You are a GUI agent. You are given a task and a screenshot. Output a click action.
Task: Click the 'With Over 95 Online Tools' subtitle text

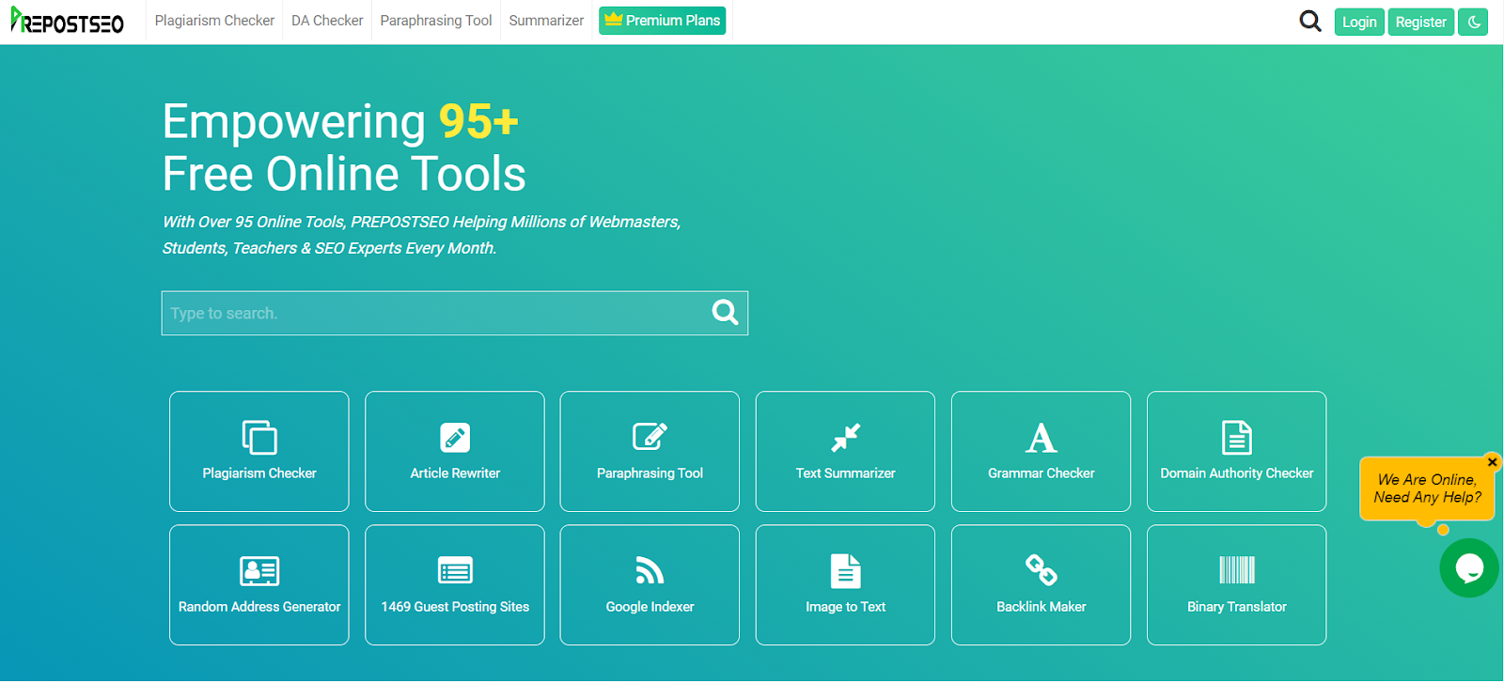pyautogui.click(x=422, y=235)
